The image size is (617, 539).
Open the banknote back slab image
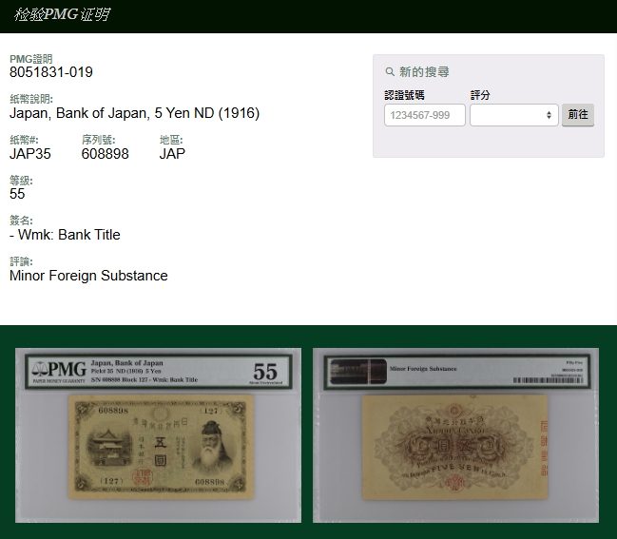455,435
